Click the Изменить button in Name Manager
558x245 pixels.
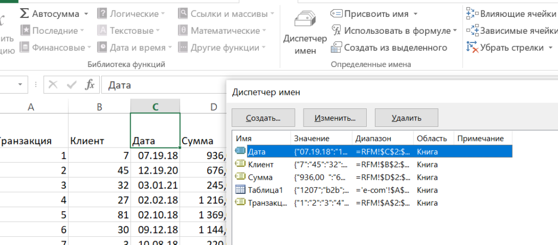(x=335, y=118)
